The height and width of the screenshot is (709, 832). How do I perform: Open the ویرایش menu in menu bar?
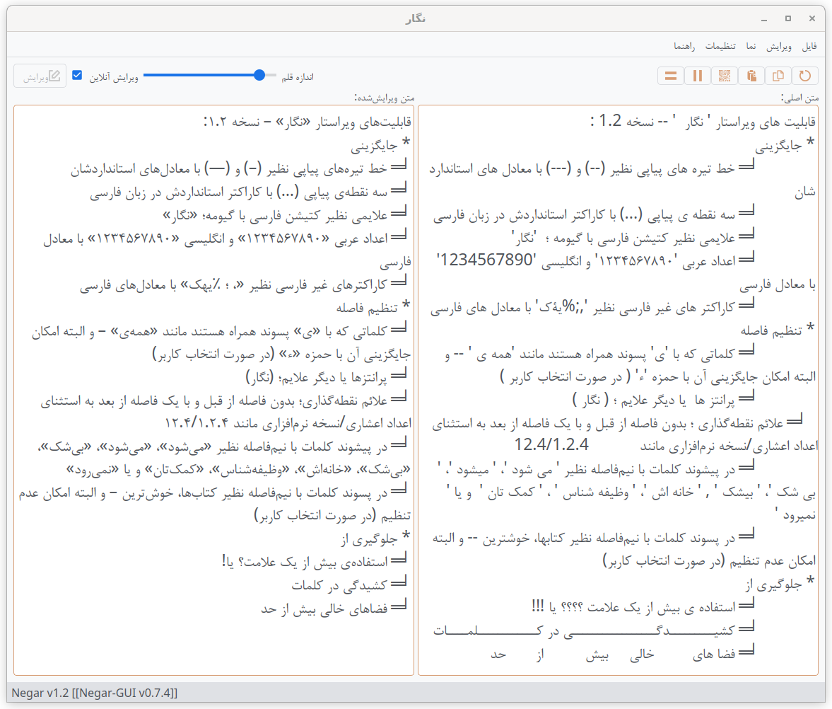pos(779,46)
